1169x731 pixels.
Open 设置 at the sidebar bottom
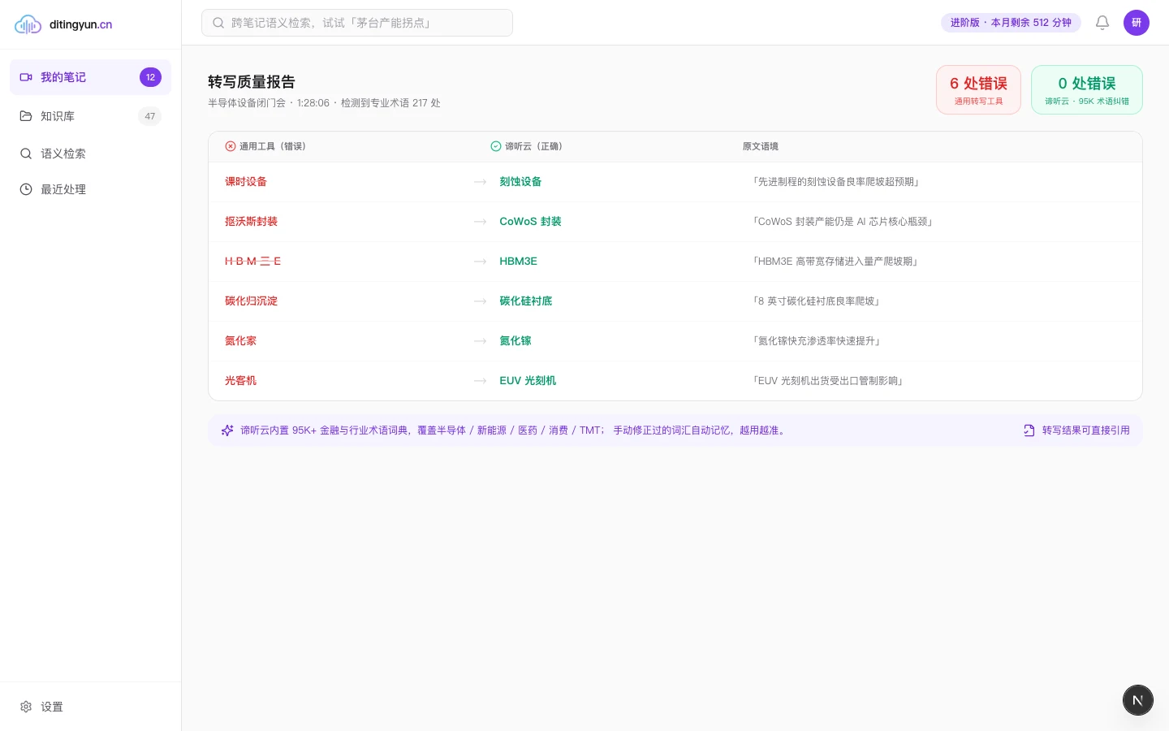click(x=90, y=707)
